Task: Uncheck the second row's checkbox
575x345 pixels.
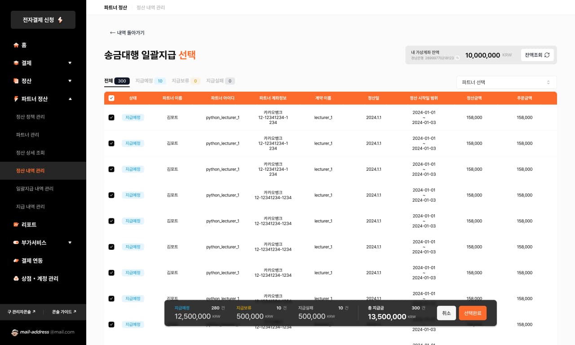Action: click(x=111, y=143)
